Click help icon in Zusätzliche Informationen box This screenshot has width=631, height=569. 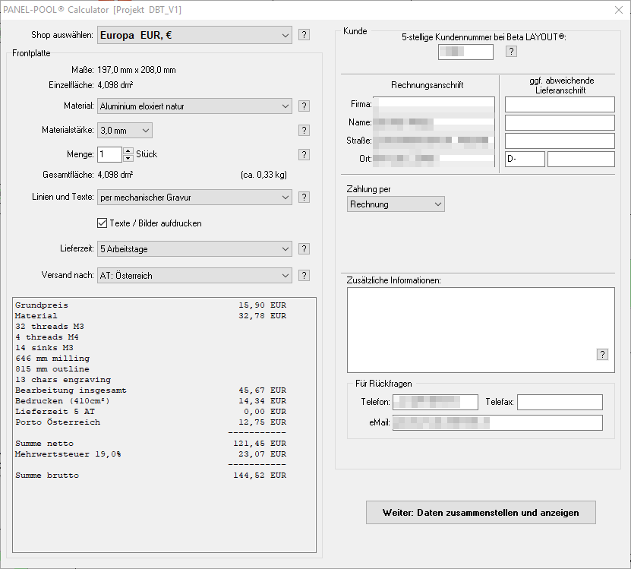click(x=603, y=355)
